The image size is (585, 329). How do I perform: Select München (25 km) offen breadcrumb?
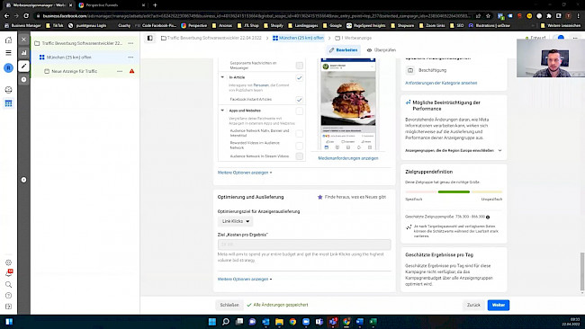298,38
